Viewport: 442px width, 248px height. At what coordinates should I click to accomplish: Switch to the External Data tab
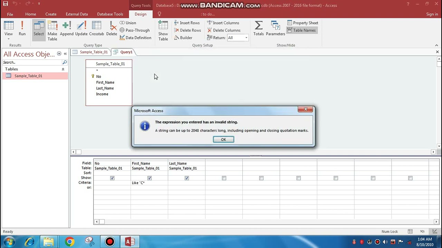(77, 14)
